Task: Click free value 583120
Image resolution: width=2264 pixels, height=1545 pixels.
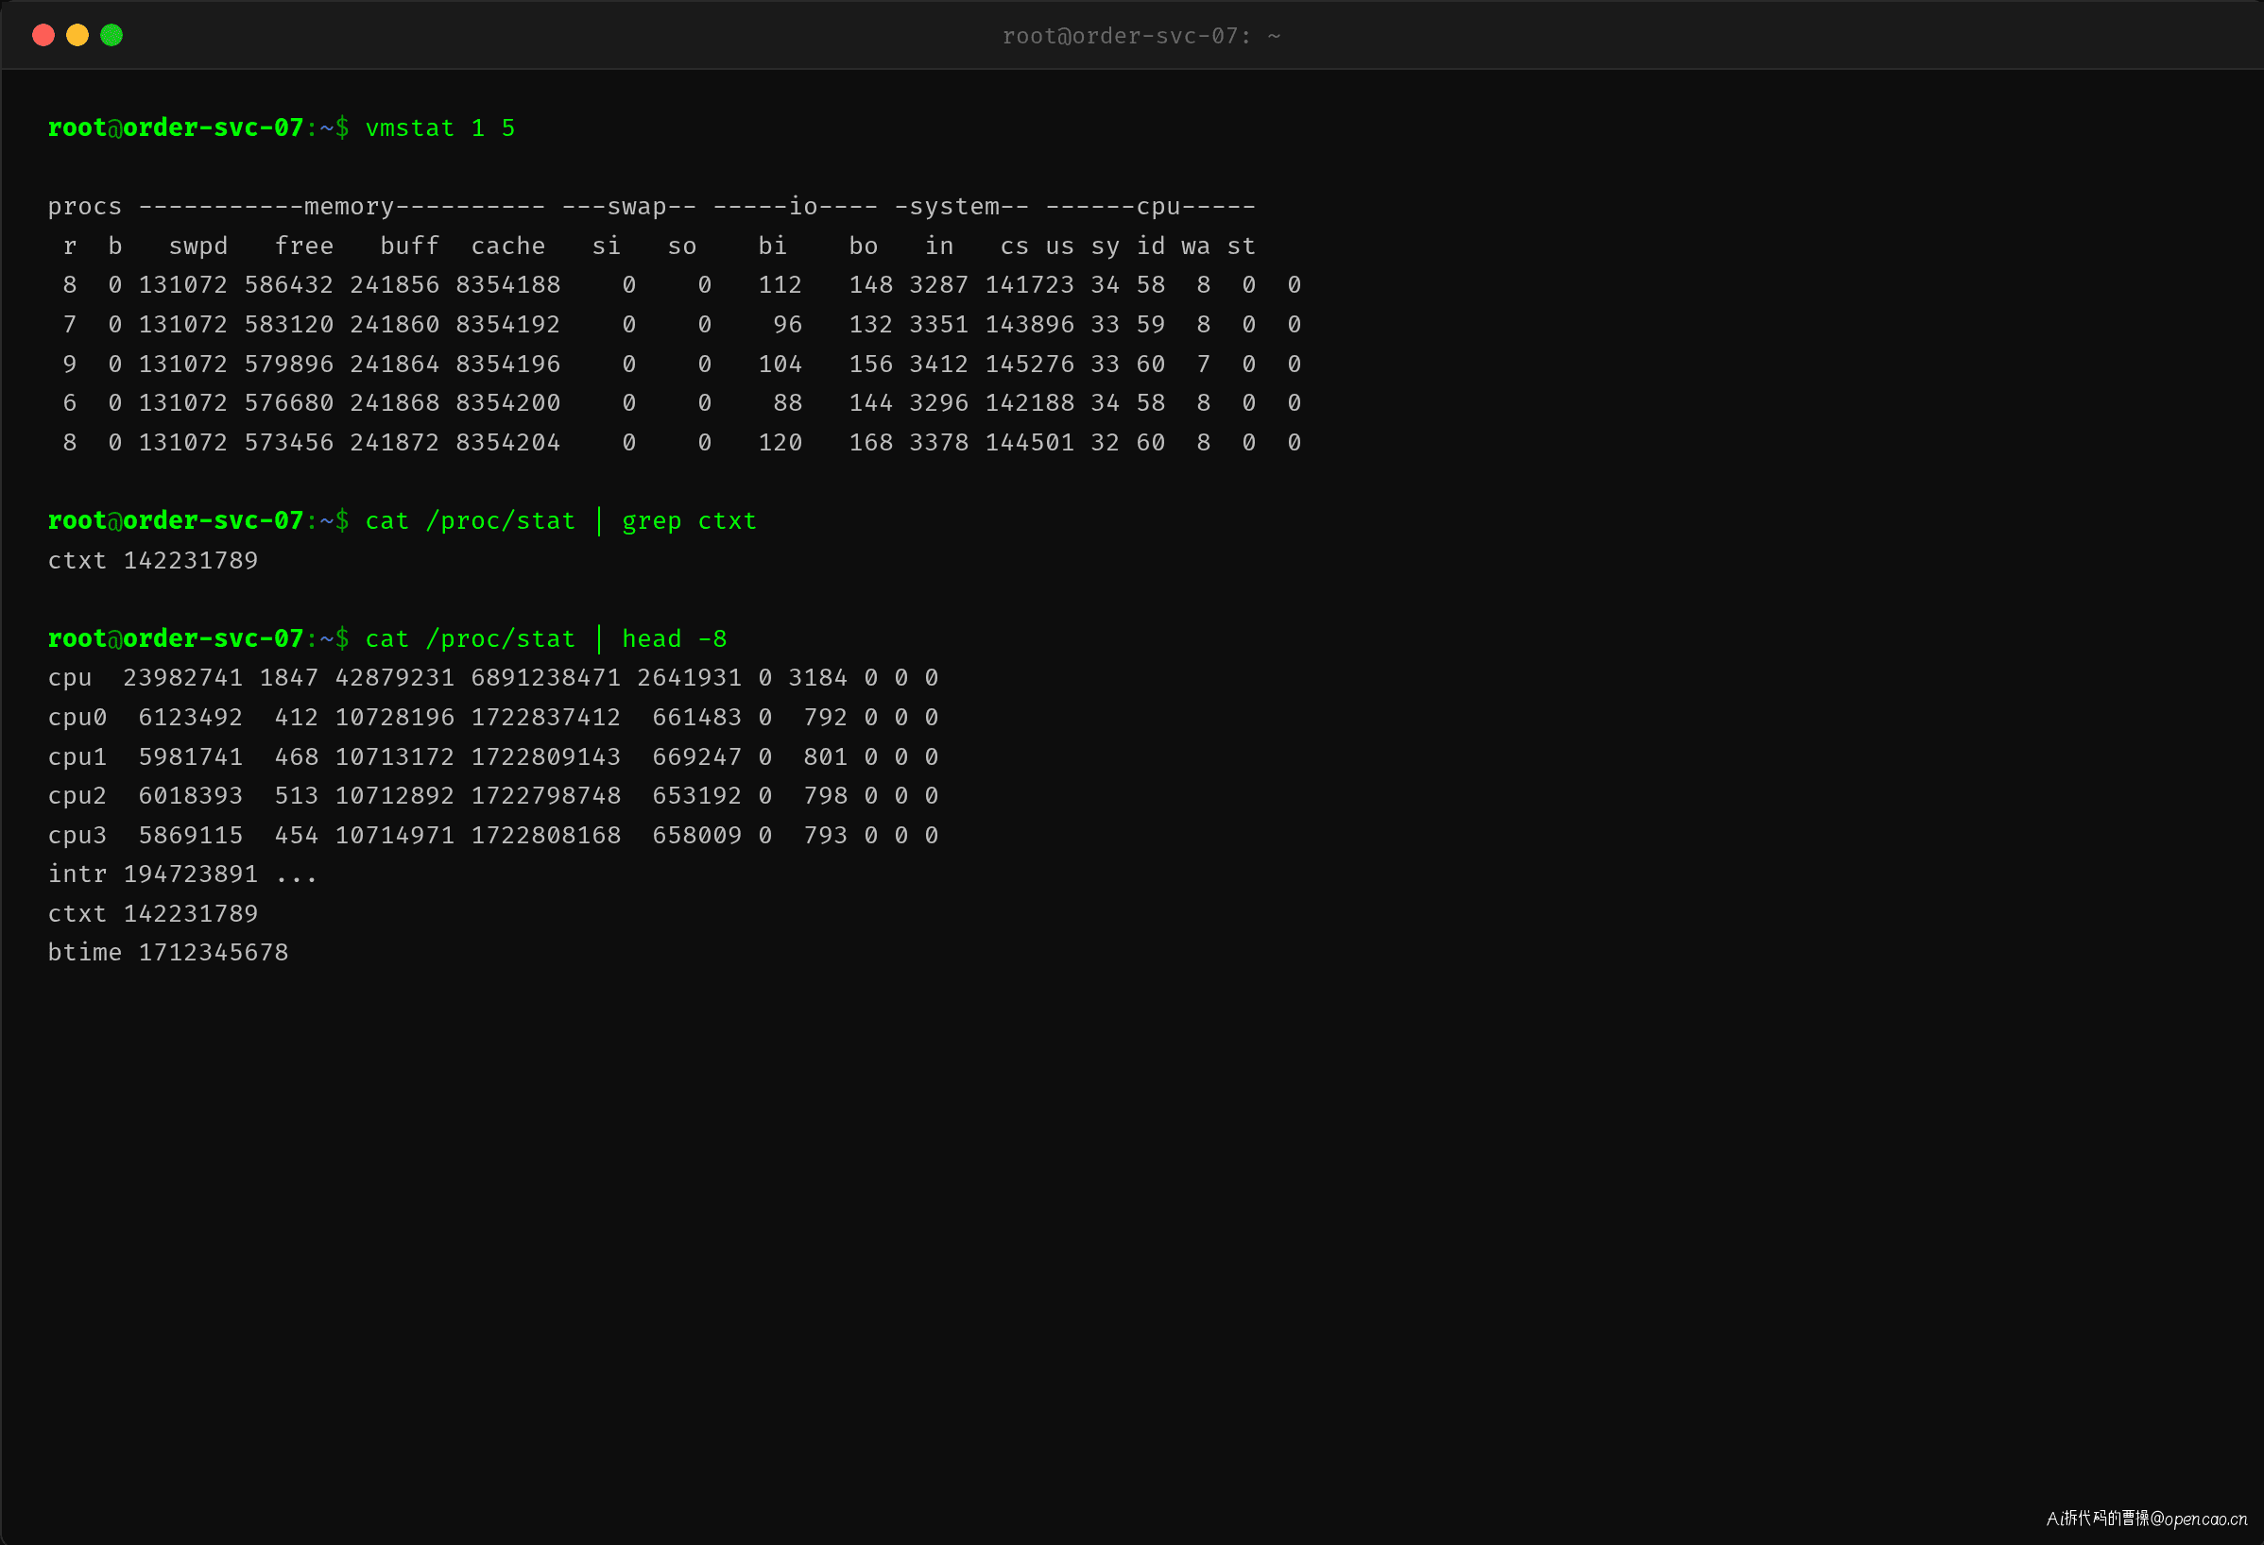Action: tap(289, 324)
